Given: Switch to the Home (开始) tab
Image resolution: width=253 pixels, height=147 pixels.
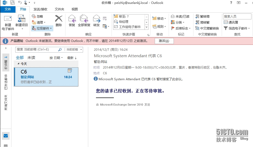Looking at the screenshot, I should coord(23,9).
